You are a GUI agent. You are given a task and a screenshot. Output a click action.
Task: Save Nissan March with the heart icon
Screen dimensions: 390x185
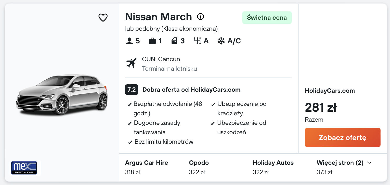click(103, 18)
